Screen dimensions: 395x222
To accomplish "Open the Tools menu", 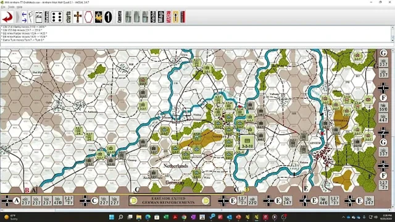I will click(11, 7).
